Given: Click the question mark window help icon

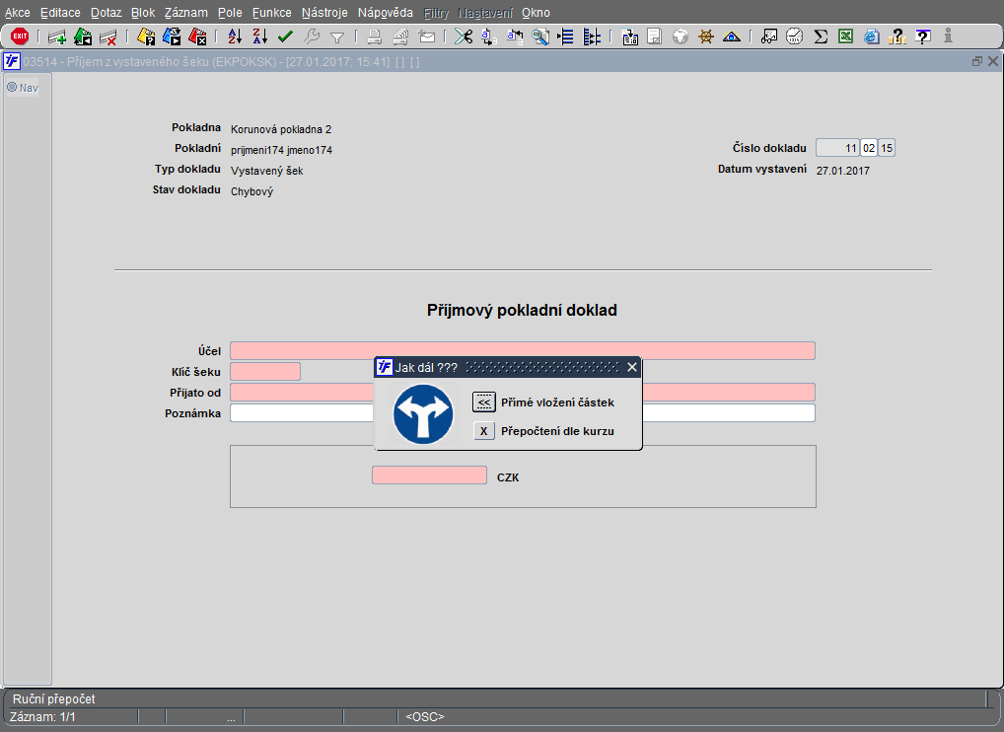Looking at the screenshot, I should 923,37.
